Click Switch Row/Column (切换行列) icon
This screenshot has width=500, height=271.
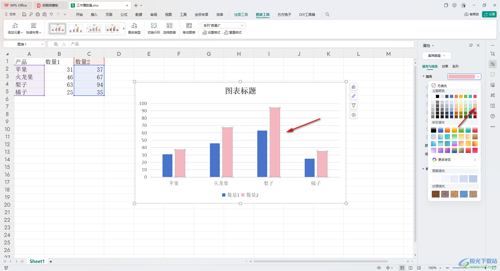[154, 29]
